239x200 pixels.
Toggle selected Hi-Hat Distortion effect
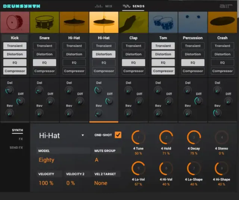coord(104,54)
